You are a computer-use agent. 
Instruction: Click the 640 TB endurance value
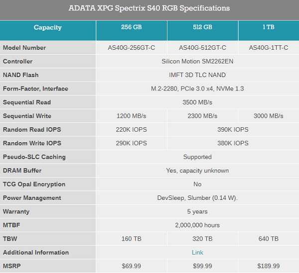[269, 239]
